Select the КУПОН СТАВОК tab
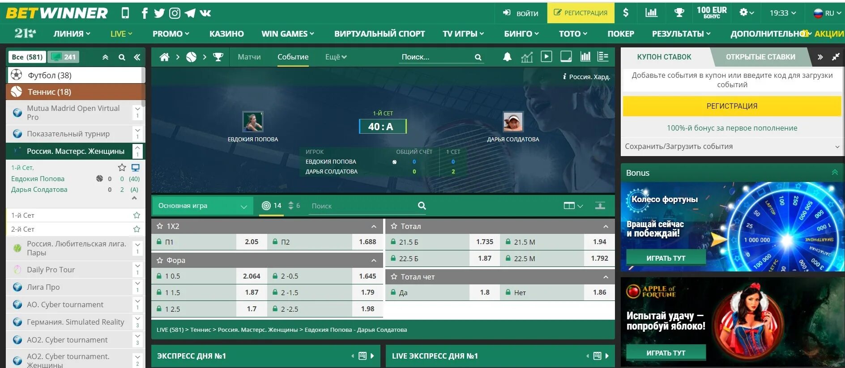845x368 pixels. 664,57
